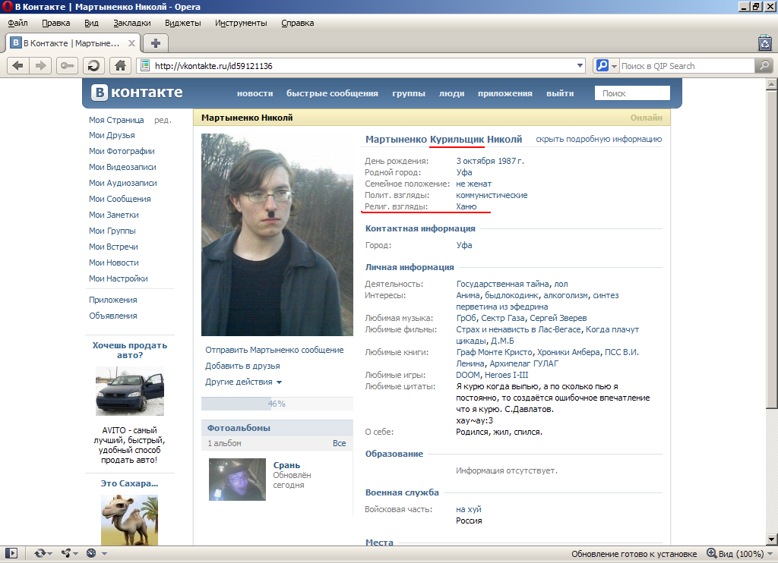Image resolution: width=778 pixels, height=563 pixels.
Task: Click the browser Back arrow button
Action: pos(17,66)
